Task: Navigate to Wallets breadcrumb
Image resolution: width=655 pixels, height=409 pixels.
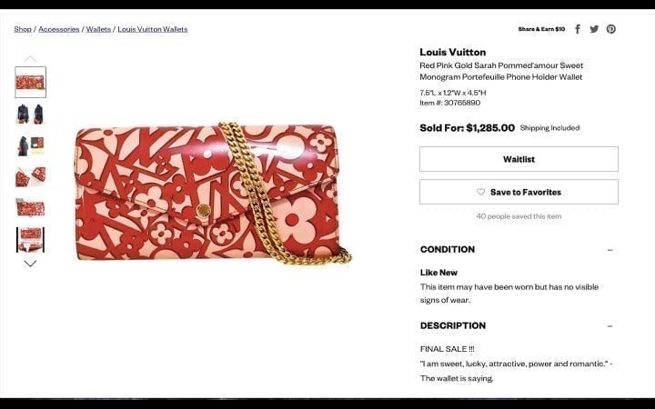Action: tap(98, 29)
